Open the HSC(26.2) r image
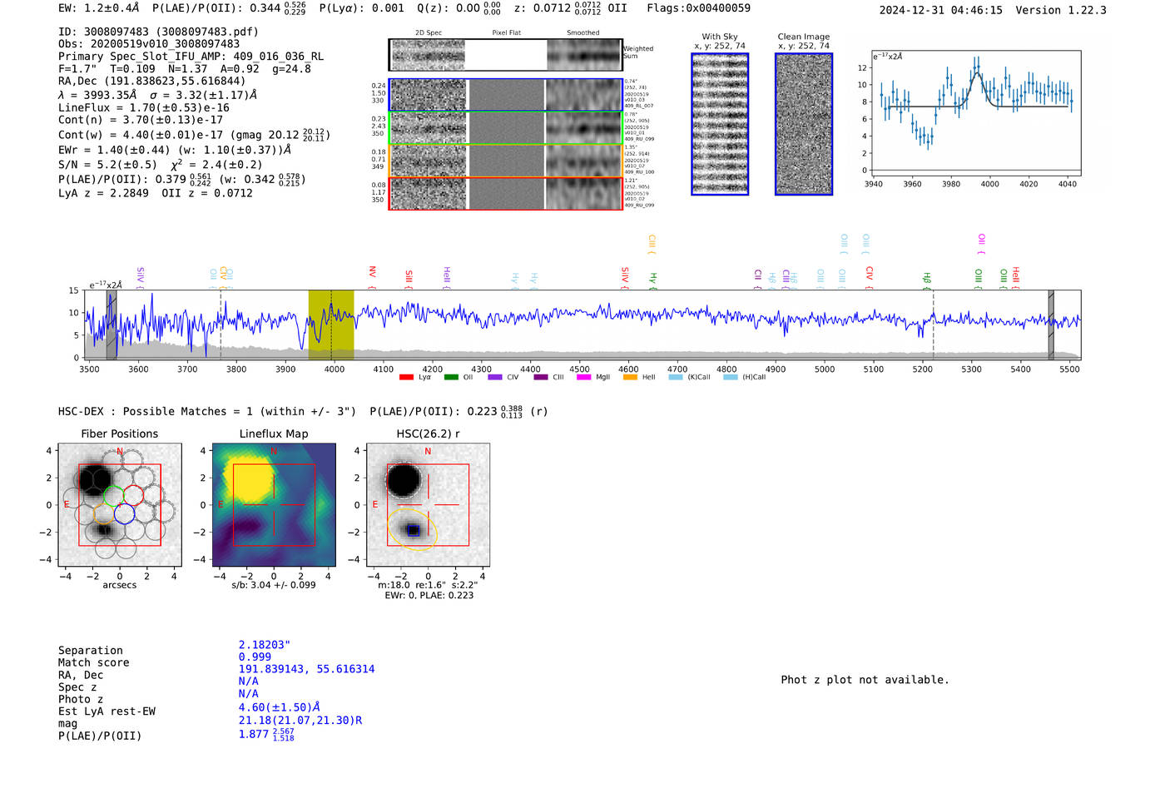 tap(428, 505)
